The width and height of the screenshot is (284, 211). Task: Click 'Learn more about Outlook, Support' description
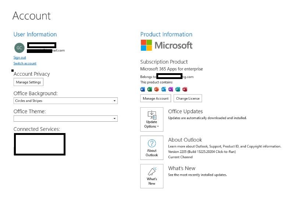click(225, 146)
